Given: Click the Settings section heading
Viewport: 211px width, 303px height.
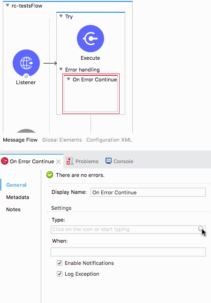Looking at the screenshot, I should [61, 208].
